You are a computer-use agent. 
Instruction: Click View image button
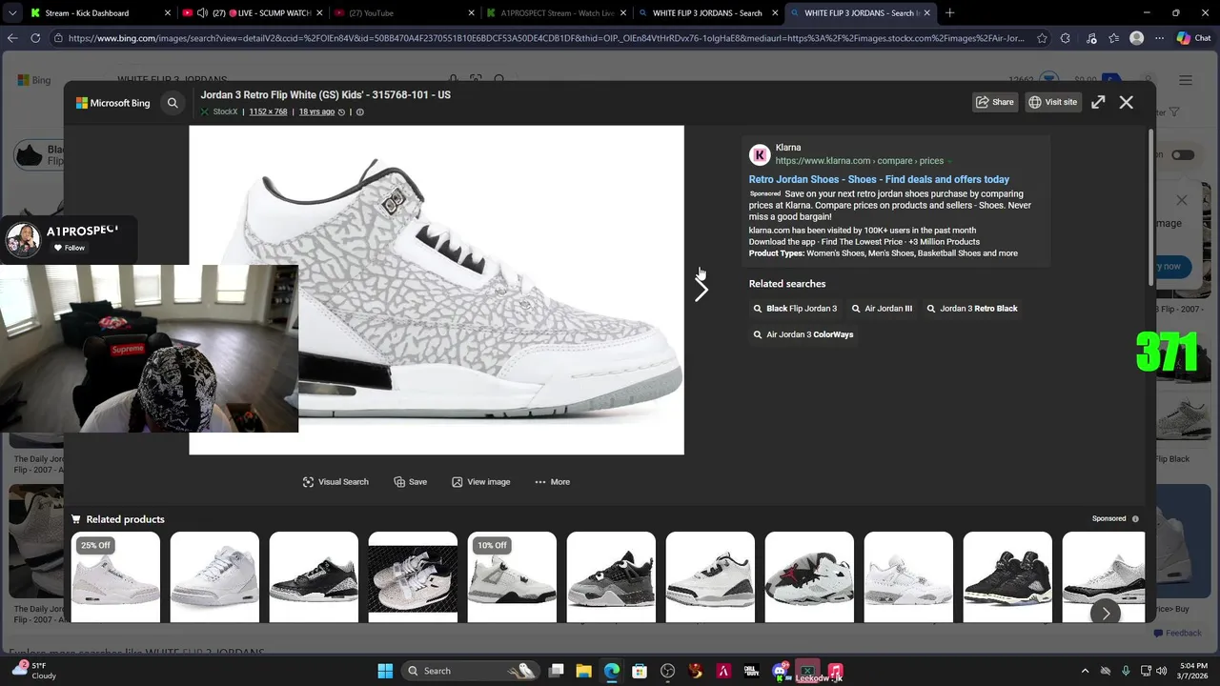[x=481, y=482]
